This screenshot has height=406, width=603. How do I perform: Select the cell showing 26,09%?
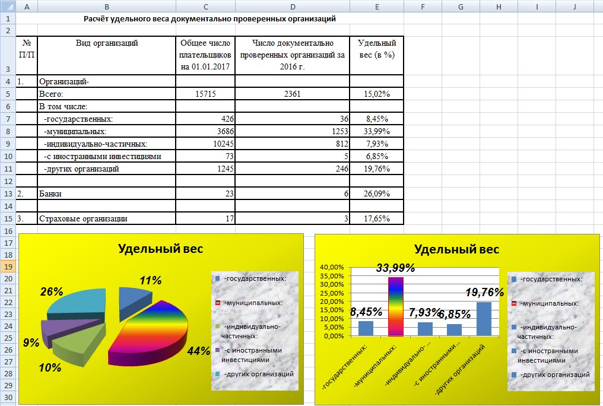[376, 194]
